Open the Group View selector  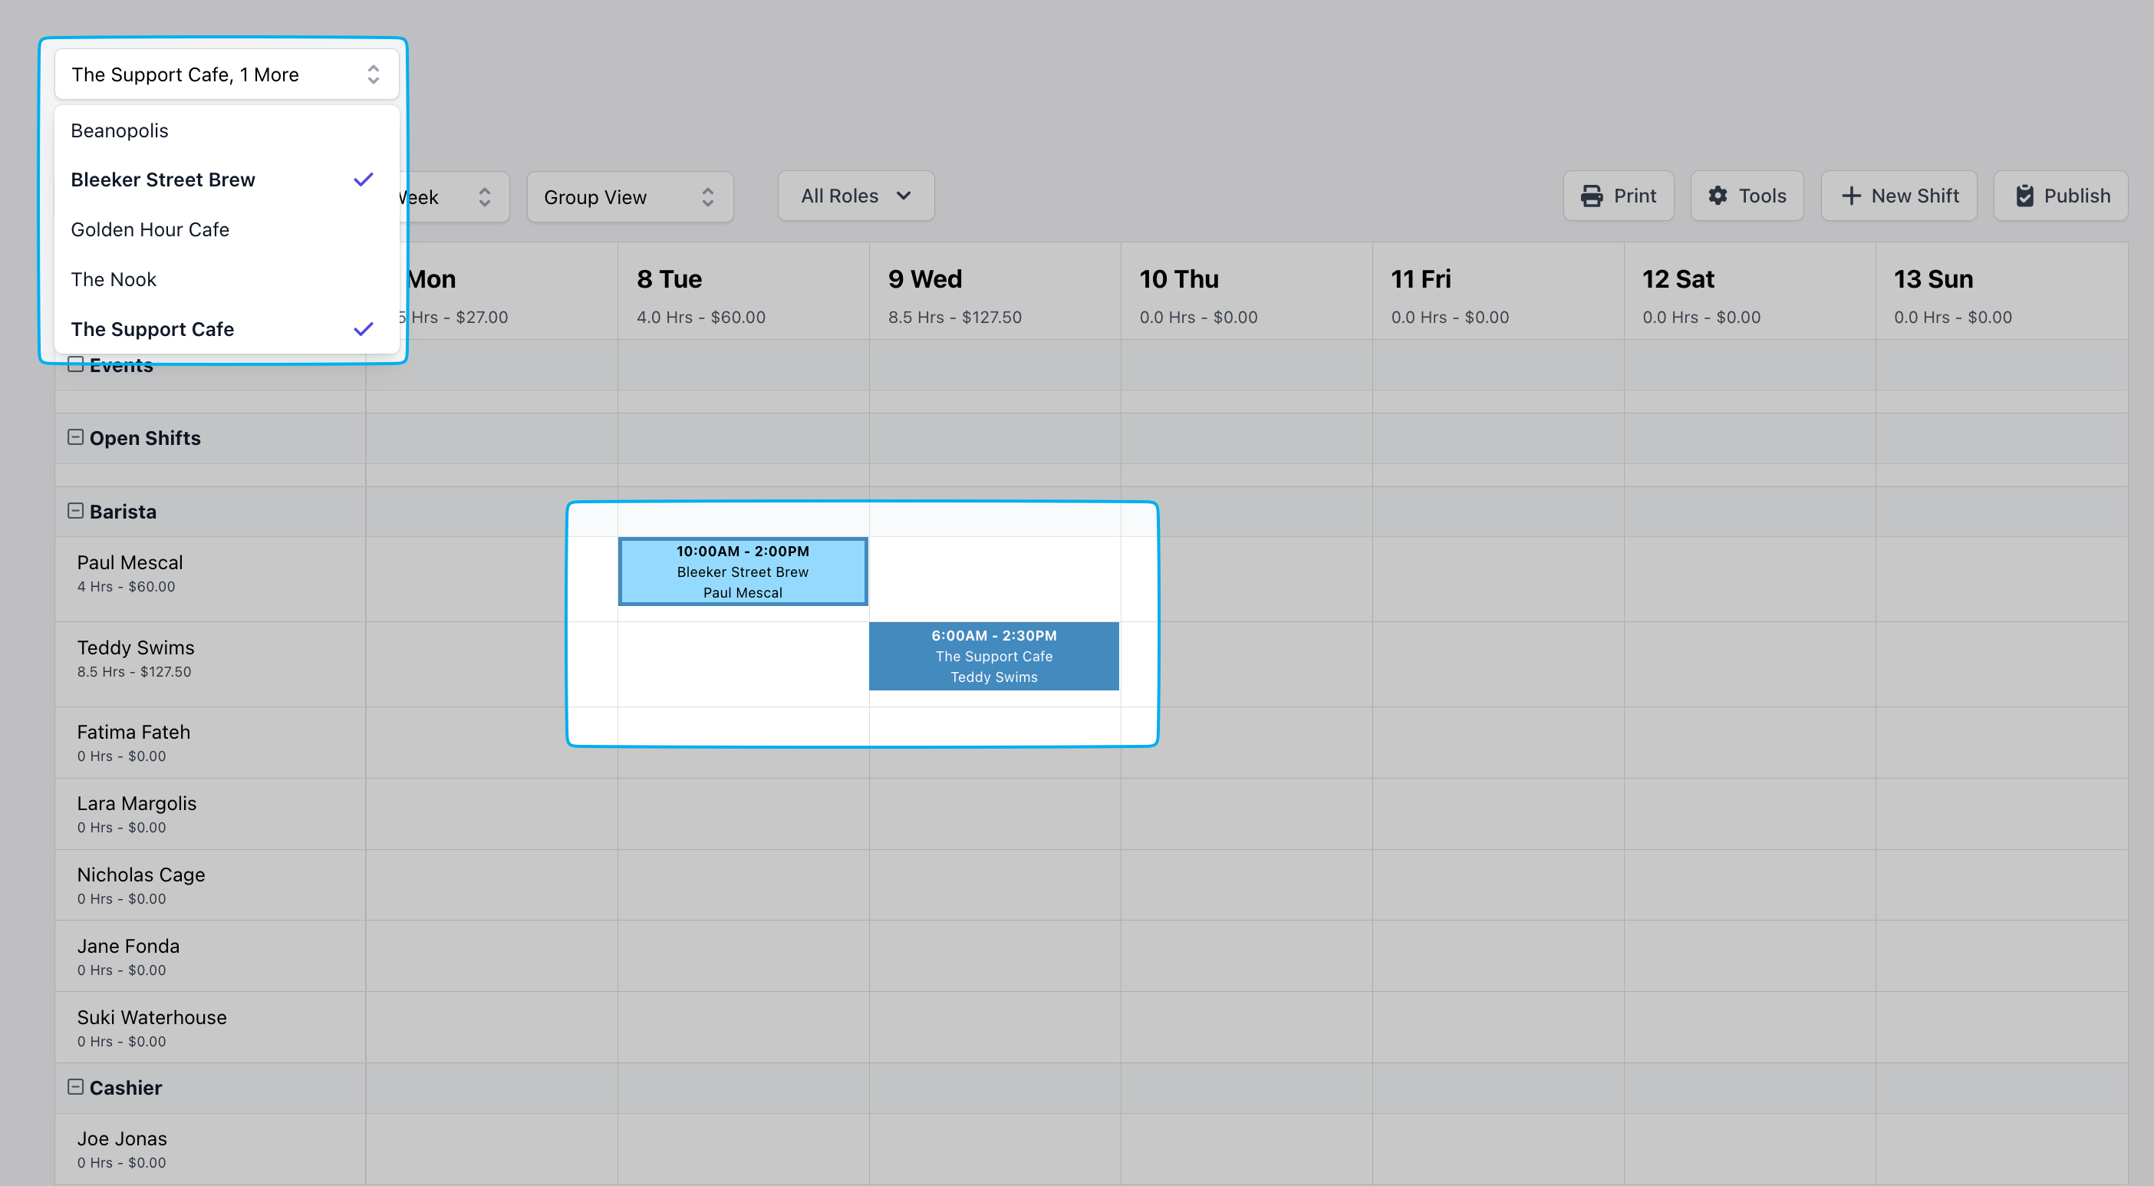[629, 196]
